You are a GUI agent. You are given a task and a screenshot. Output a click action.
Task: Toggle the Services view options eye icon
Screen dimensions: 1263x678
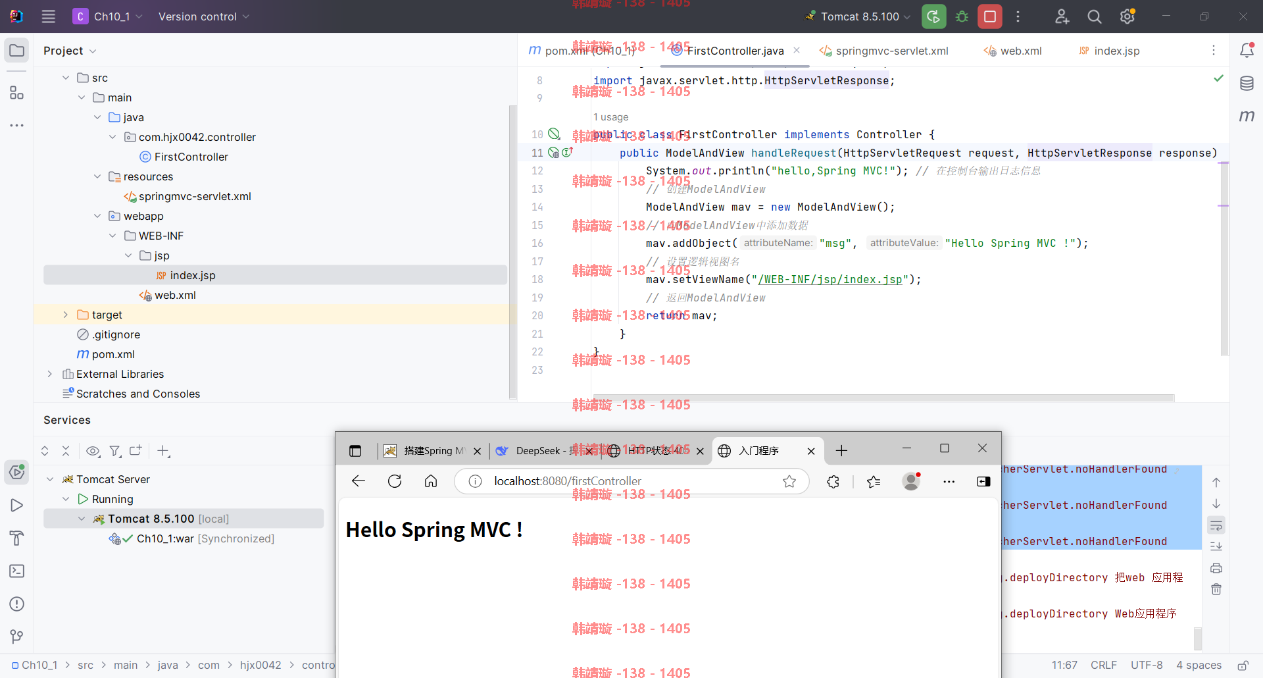coord(93,451)
